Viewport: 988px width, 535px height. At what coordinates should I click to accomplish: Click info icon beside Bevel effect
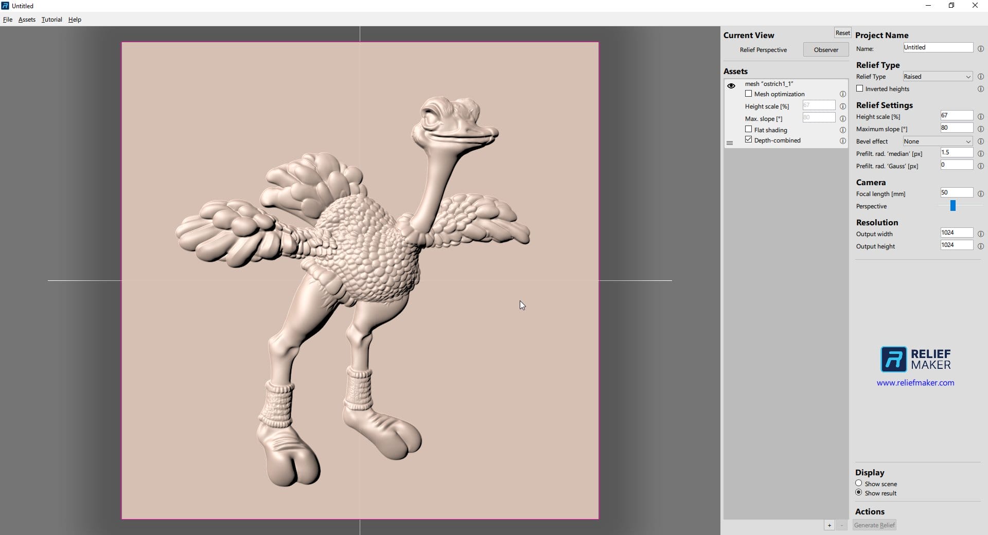pos(980,141)
